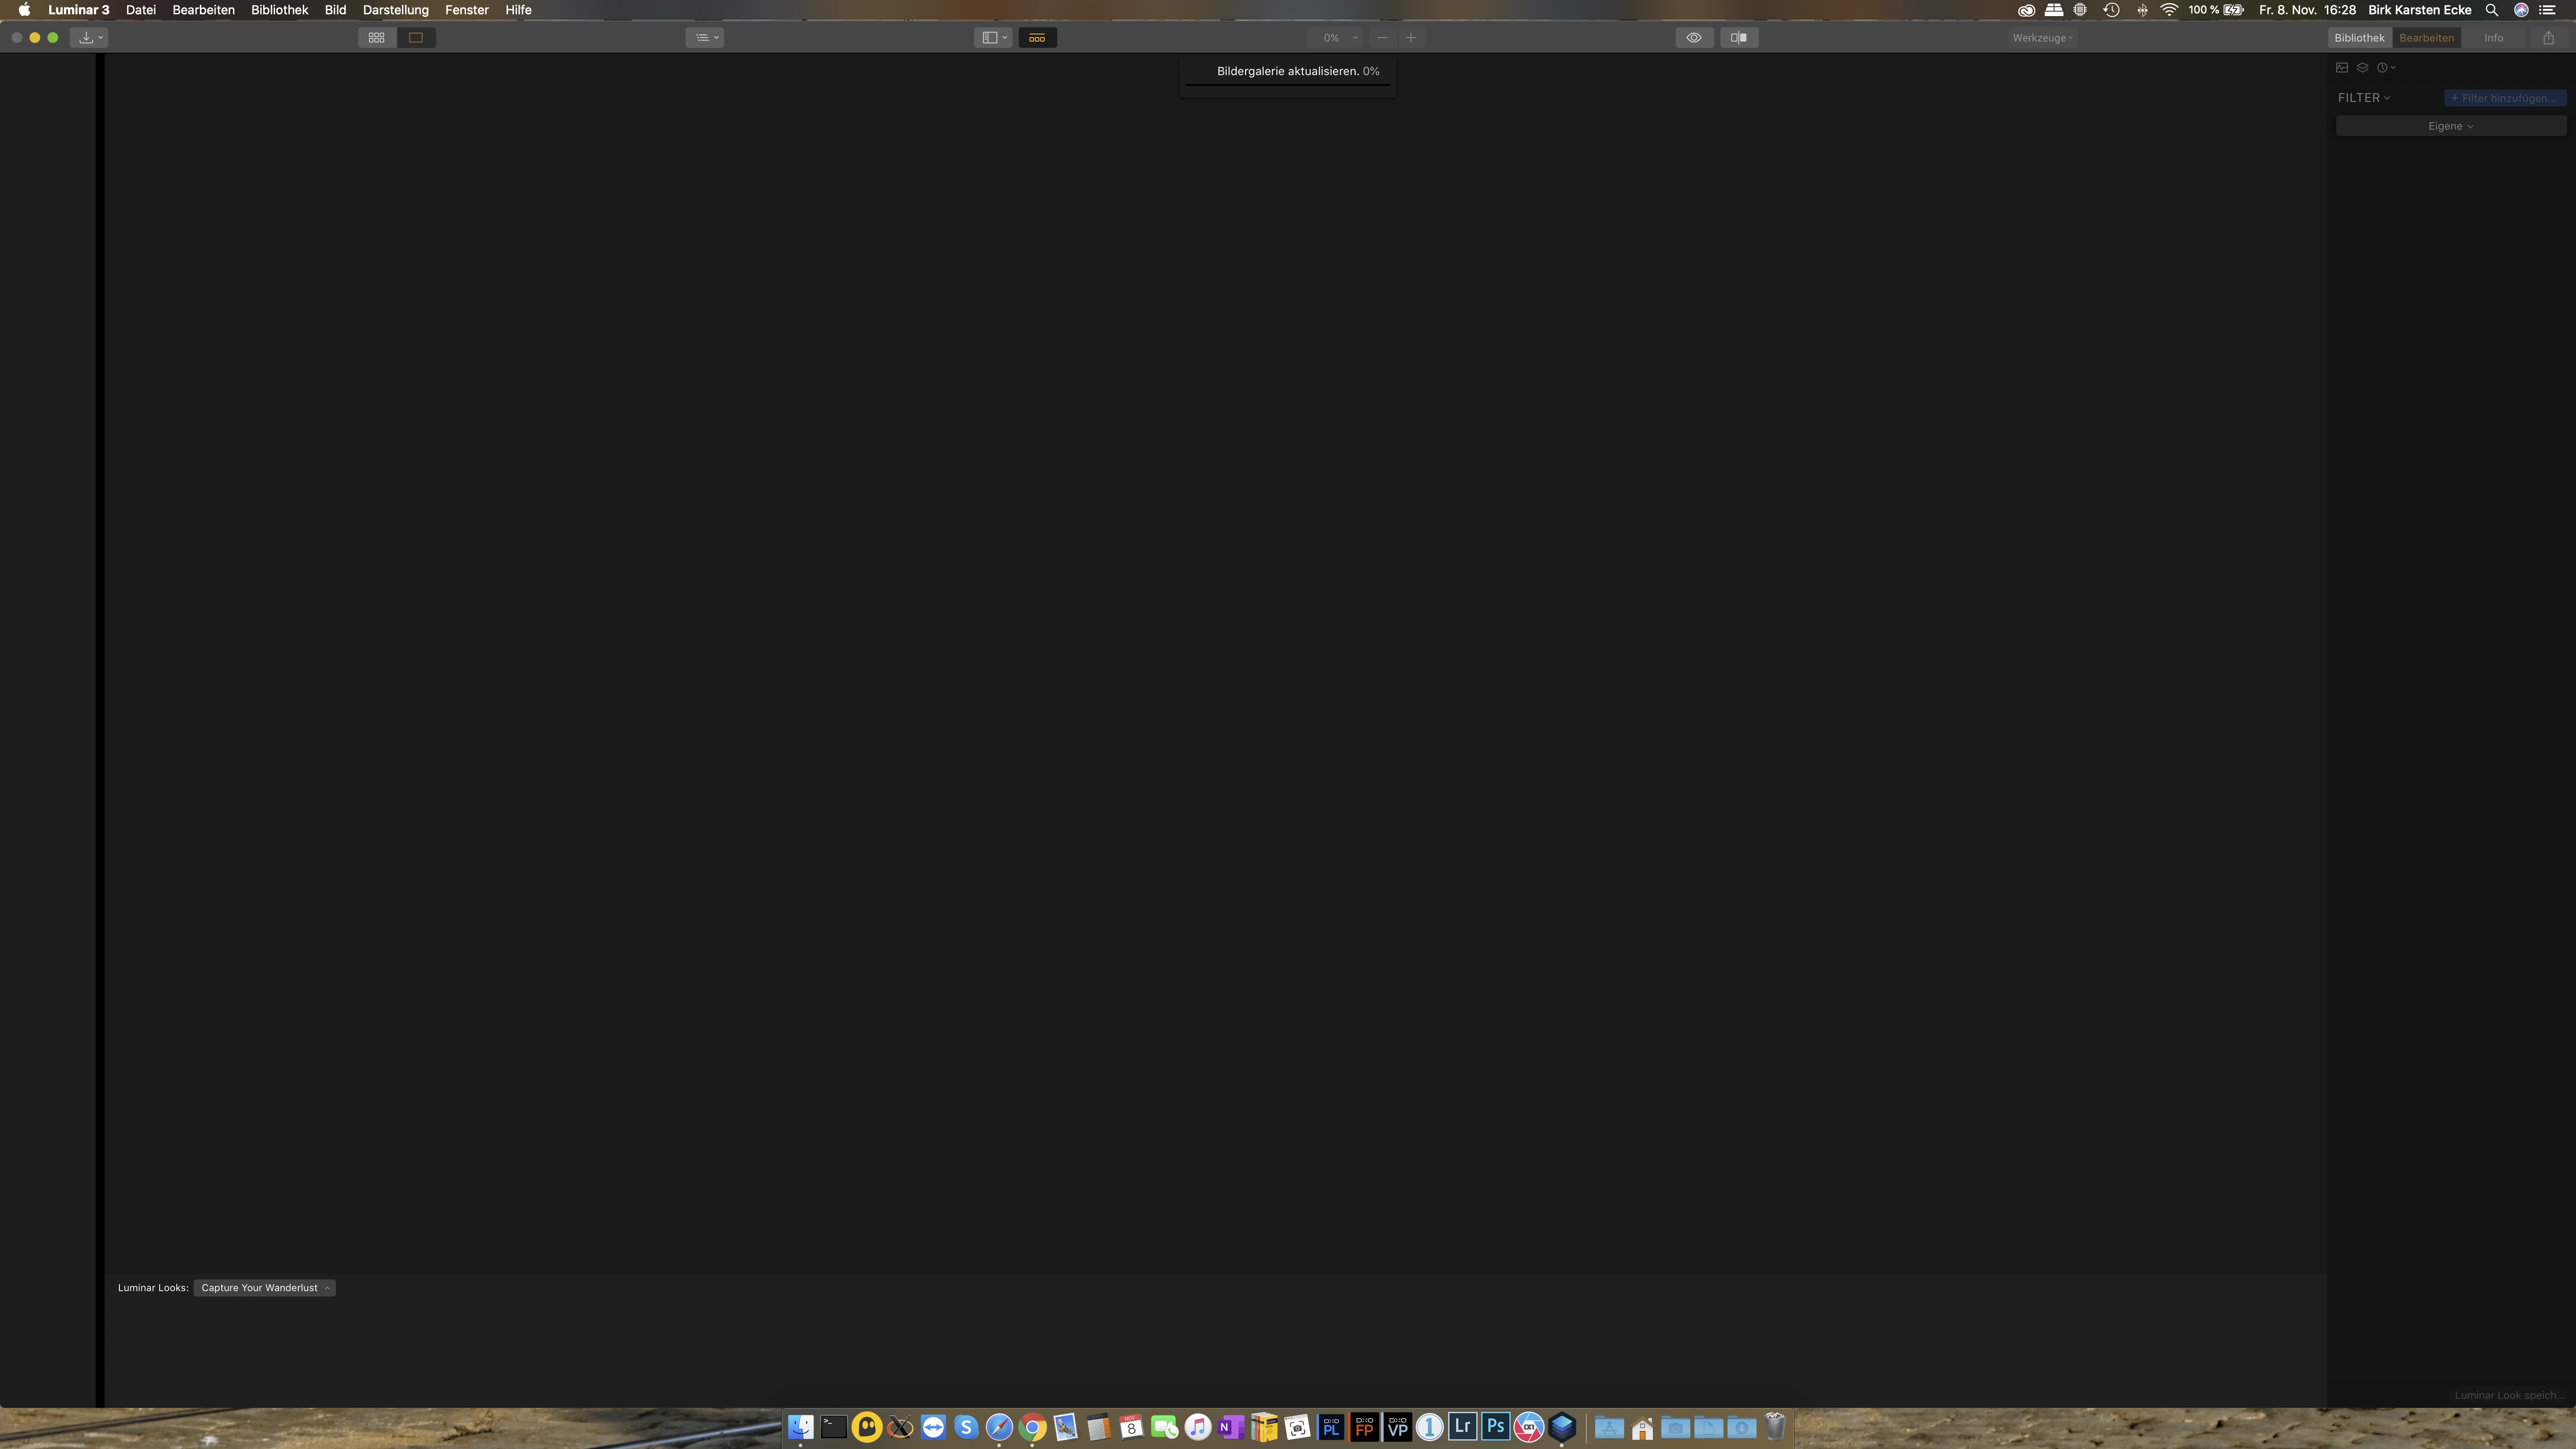
Task: Open iTunes from the Dock
Action: point(1198,1427)
